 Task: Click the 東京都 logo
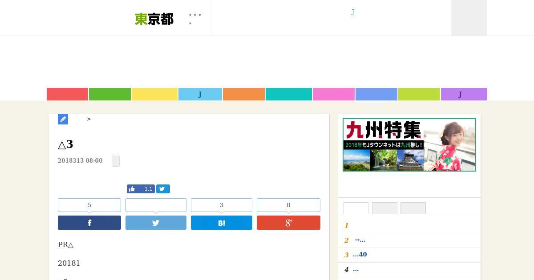[154, 19]
